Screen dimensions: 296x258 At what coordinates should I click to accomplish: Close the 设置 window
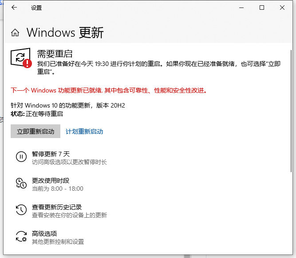[x=282, y=8]
